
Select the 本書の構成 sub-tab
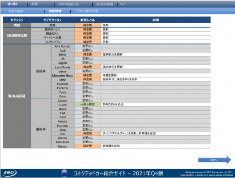16,11
